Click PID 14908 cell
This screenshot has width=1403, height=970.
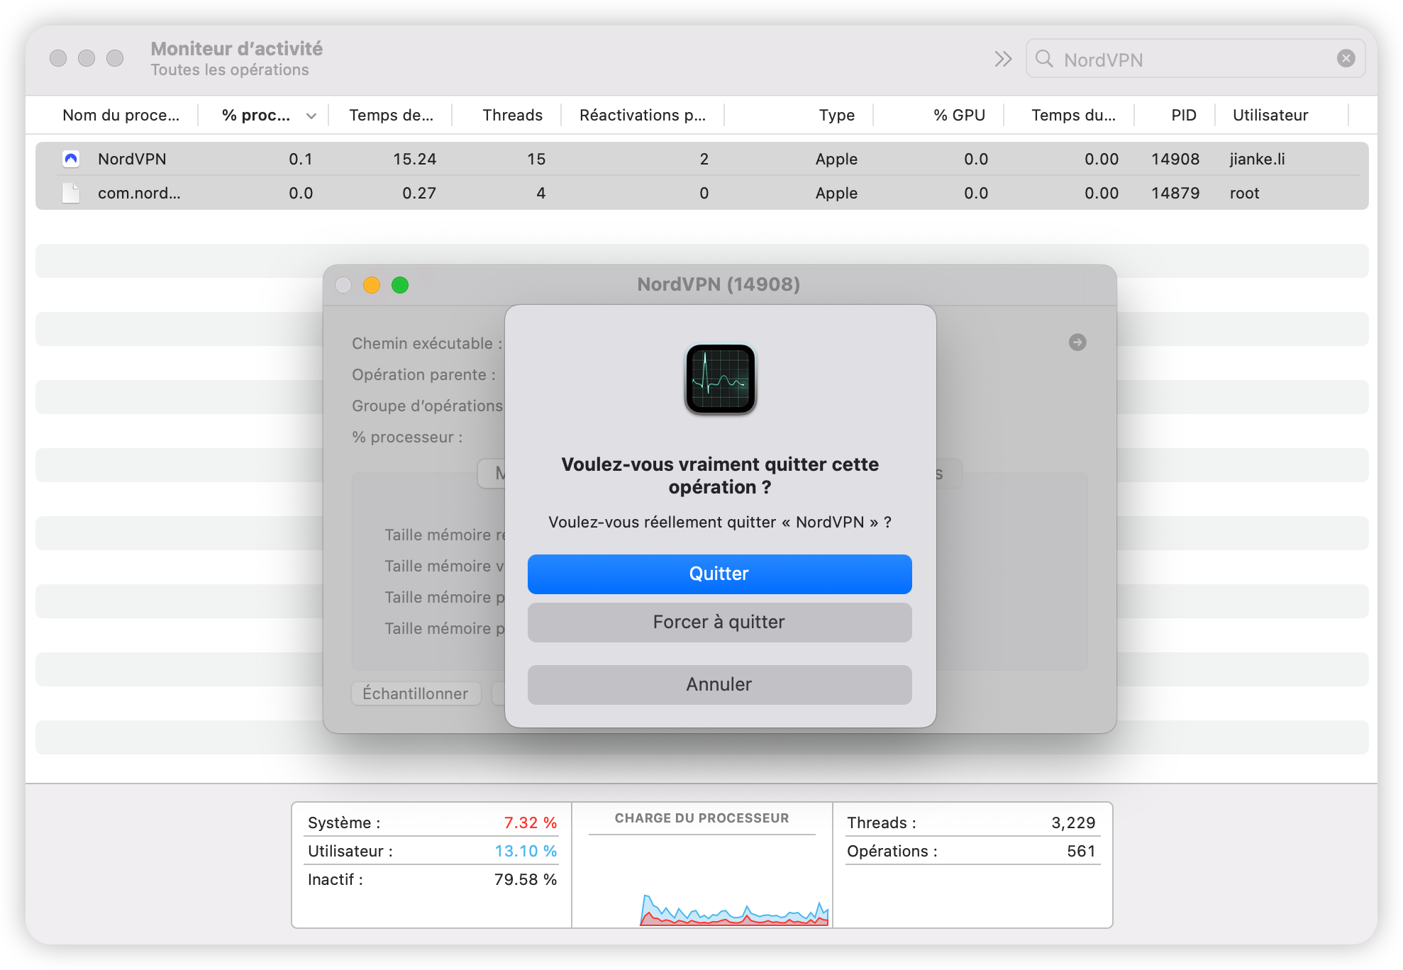tap(1175, 159)
